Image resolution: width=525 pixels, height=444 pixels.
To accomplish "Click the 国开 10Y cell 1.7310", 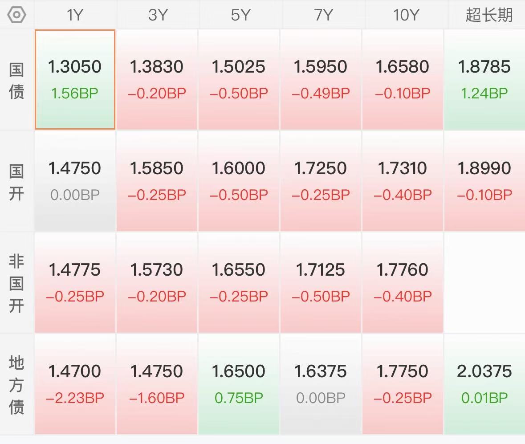I will pyautogui.click(x=403, y=181).
